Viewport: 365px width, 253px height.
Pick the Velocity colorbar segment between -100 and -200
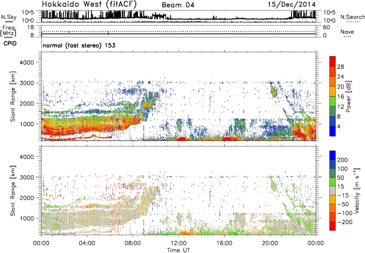click(x=333, y=217)
